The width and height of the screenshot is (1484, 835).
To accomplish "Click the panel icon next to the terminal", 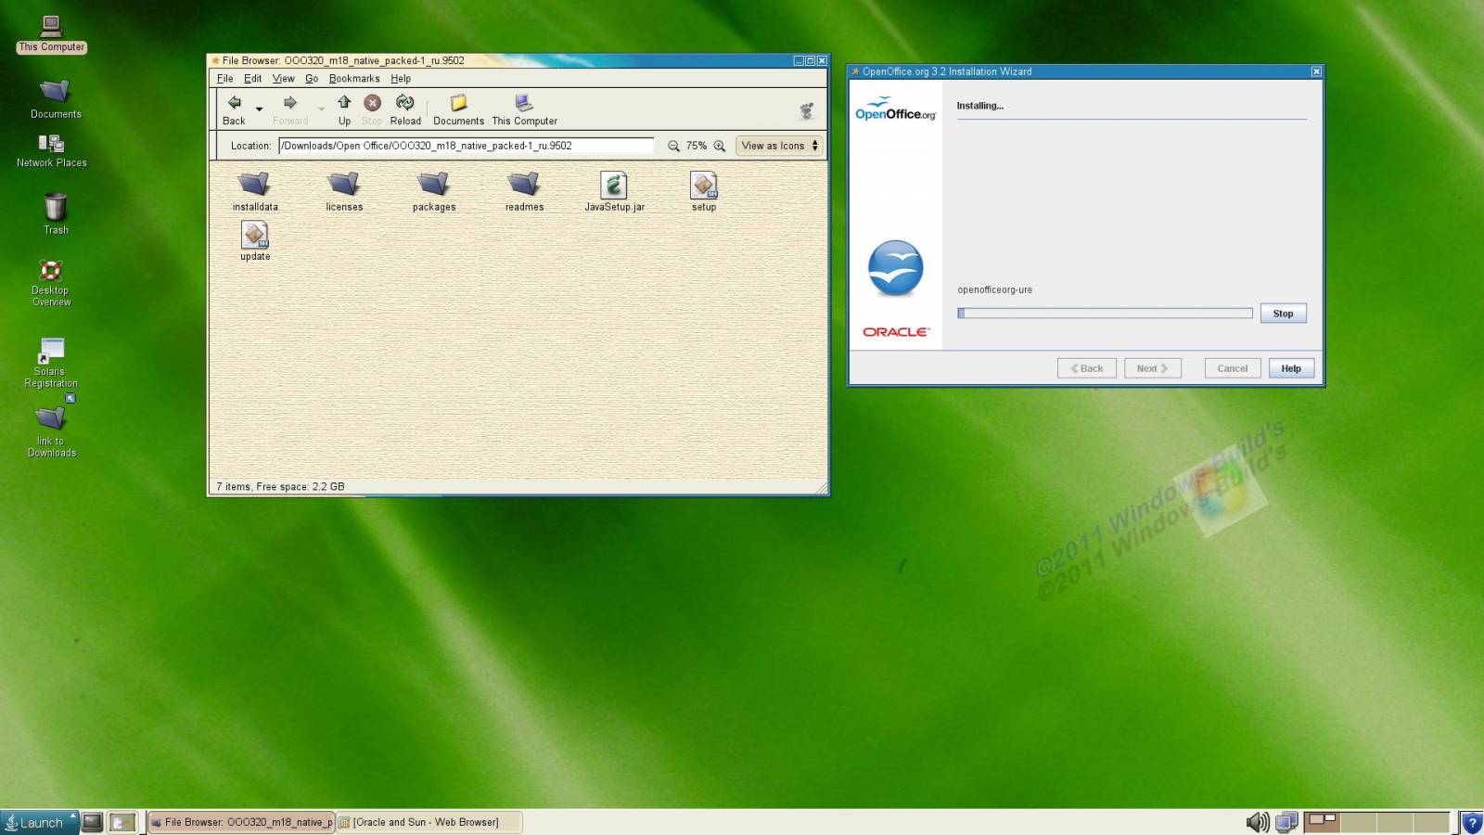I will pyautogui.click(x=122, y=822).
